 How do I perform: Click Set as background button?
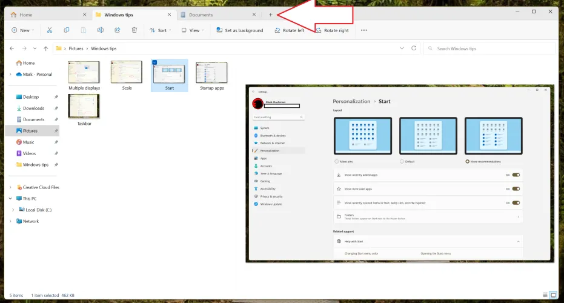click(x=239, y=30)
